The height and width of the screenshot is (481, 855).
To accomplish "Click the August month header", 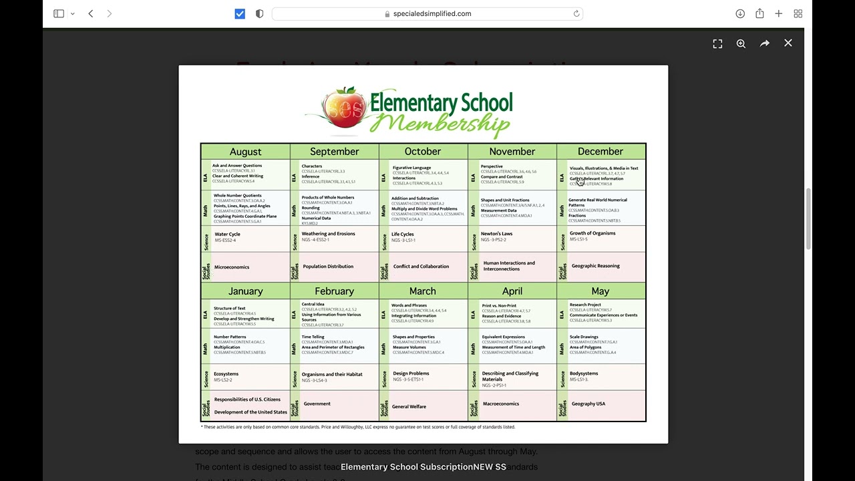I will (245, 152).
